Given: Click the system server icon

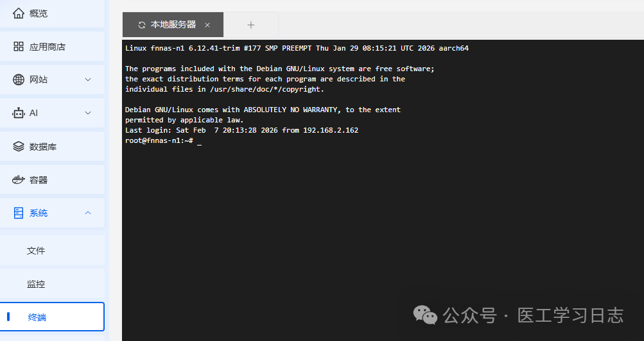Looking at the screenshot, I should 19,213.
